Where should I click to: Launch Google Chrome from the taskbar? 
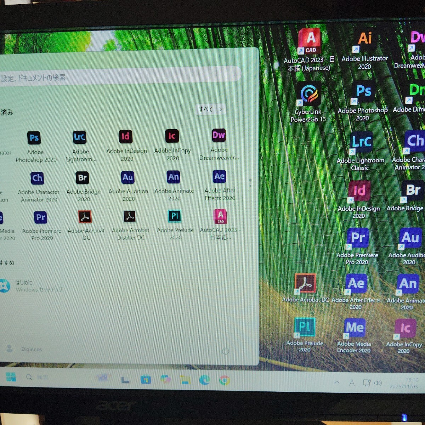[x=224, y=381]
